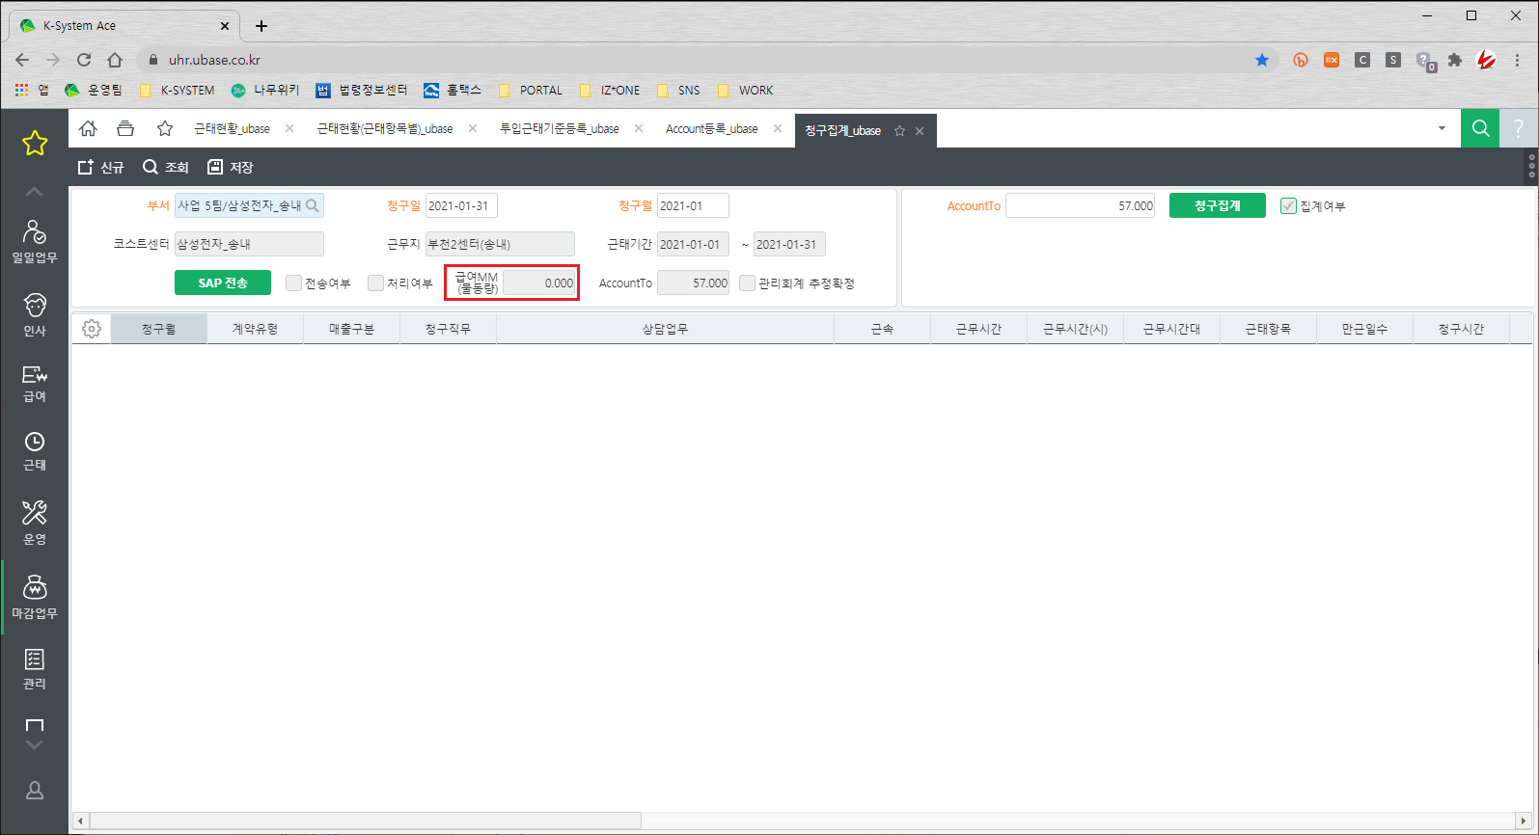This screenshot has width=1539, height=835.
Task: Close the 근태현황(근태항목별)_ubase tab
Action: click(x=473, y=128)
